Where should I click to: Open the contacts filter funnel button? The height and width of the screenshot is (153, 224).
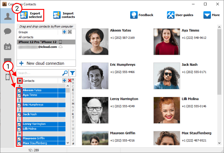click(72, 73)
